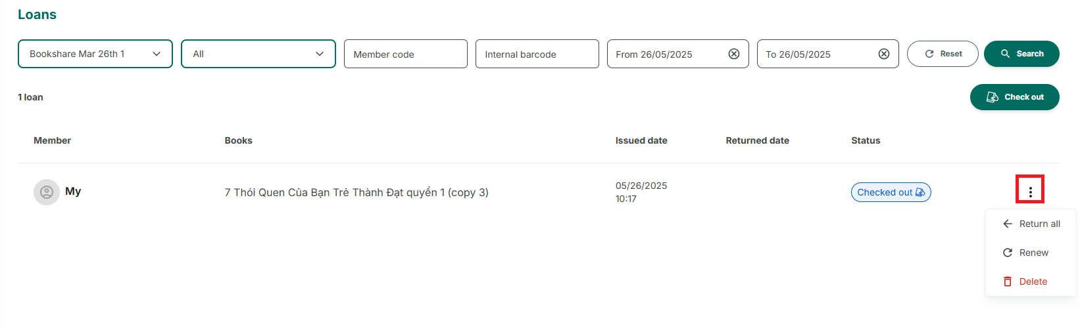Open the book title 7 Thói Quen link

pyautogui.click(x=356, y=192)
